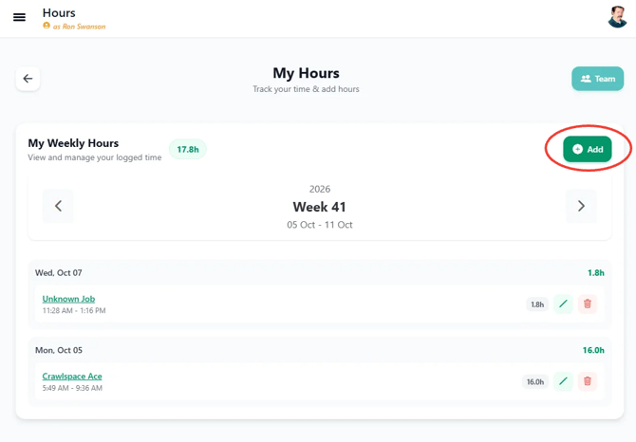636x442 pixels.
Task: Go to previous week with left chevron
Action: click(x=59, y=206)
